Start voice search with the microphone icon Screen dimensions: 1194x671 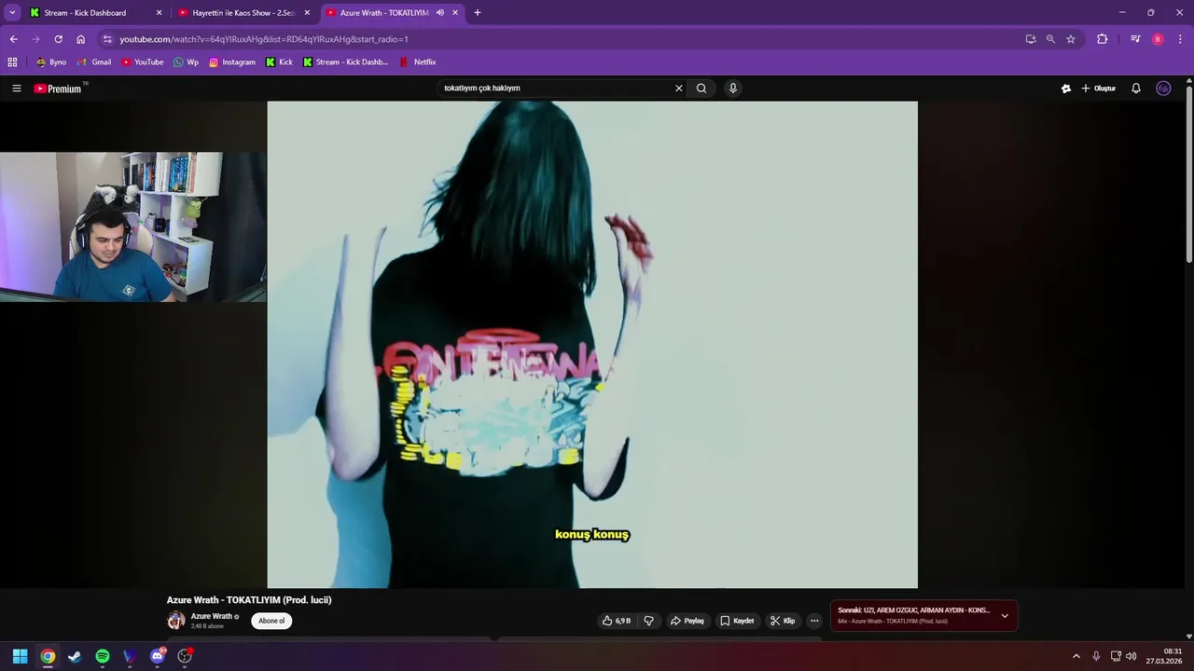733,89
